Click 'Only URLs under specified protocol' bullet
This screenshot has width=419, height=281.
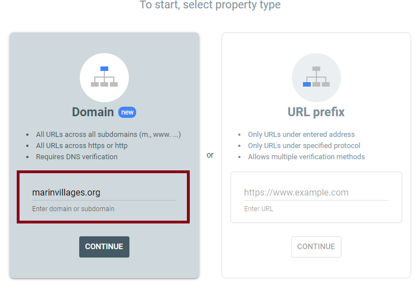tap(304, 146)
